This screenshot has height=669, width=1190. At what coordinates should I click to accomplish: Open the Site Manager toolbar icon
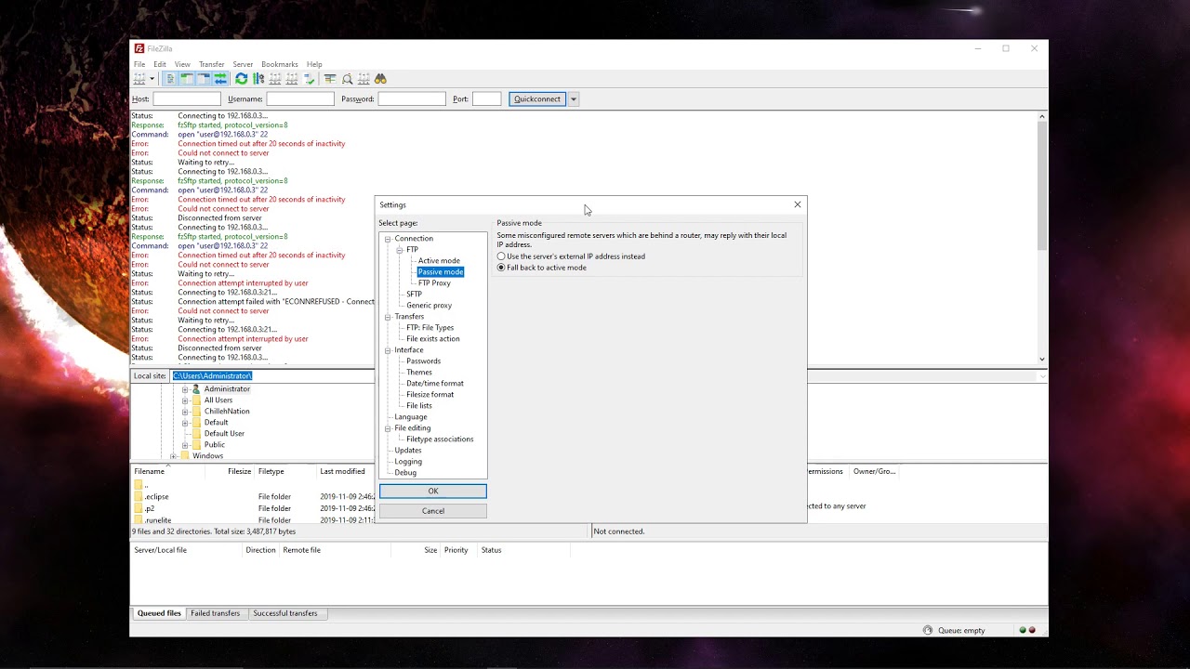[139, 79]
